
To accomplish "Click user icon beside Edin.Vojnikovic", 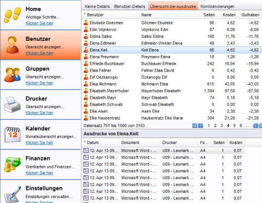I will point(86,30).
